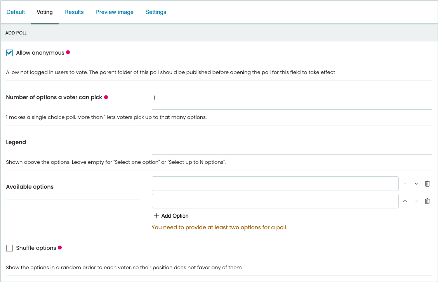Click into the Legend text field

[292, 143]
